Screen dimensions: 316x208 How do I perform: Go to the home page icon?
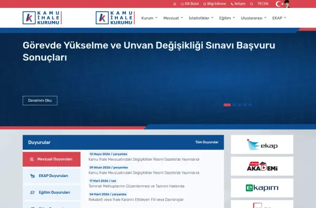174,4
